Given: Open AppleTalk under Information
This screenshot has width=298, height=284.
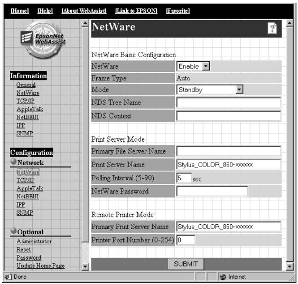Looking at the screenshot, I should click(30, 109).
